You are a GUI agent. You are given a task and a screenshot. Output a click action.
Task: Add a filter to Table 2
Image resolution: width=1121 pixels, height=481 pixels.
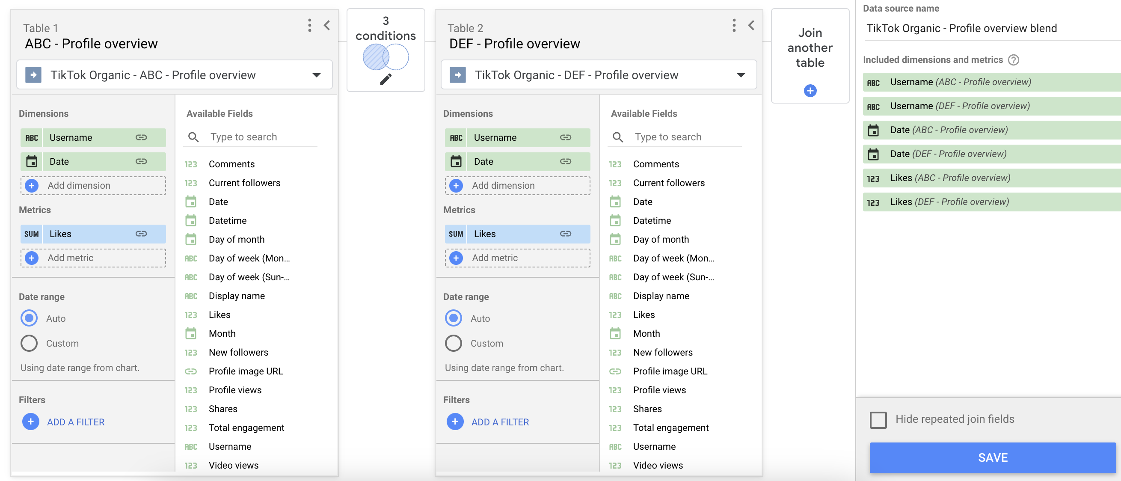pos(488,422)
